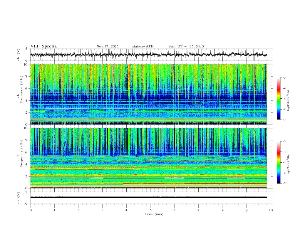
Task: Select the "6" kHz tick on ch.1 frequency axis
Action: pyautogui.click(x=27, y=89)
